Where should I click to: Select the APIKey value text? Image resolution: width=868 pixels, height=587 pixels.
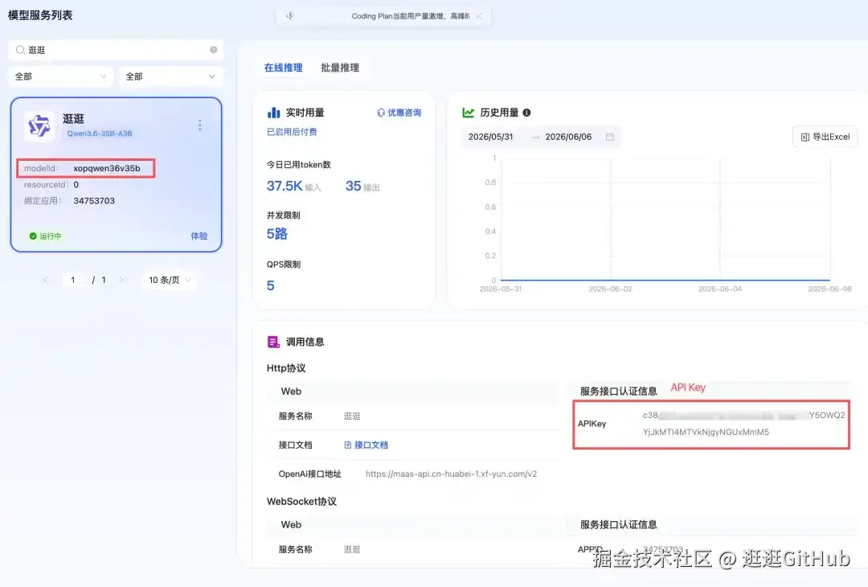(x=744, y=424)
